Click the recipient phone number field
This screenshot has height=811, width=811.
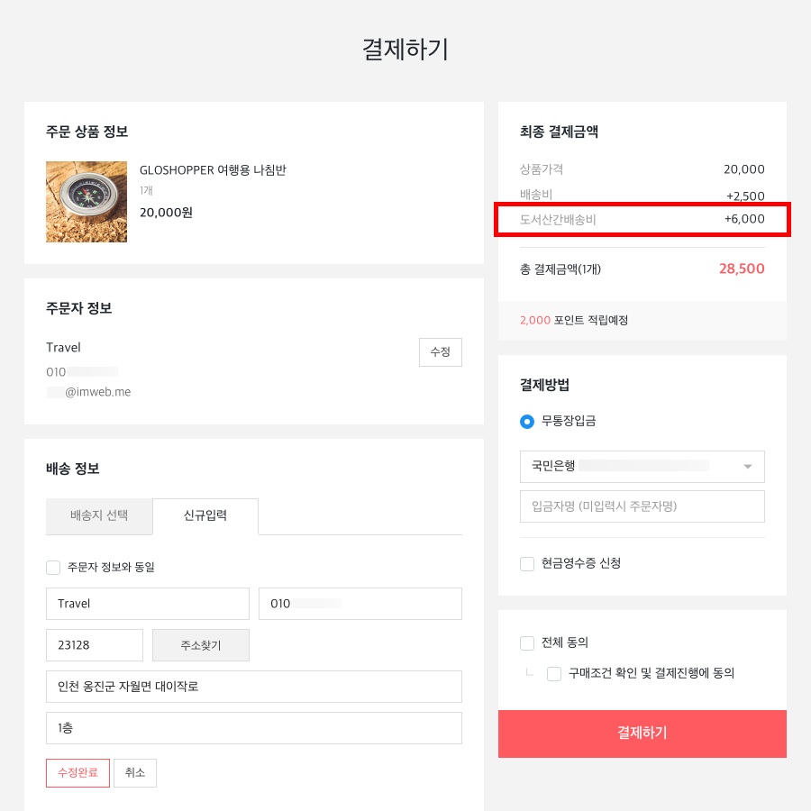[360, 604]
